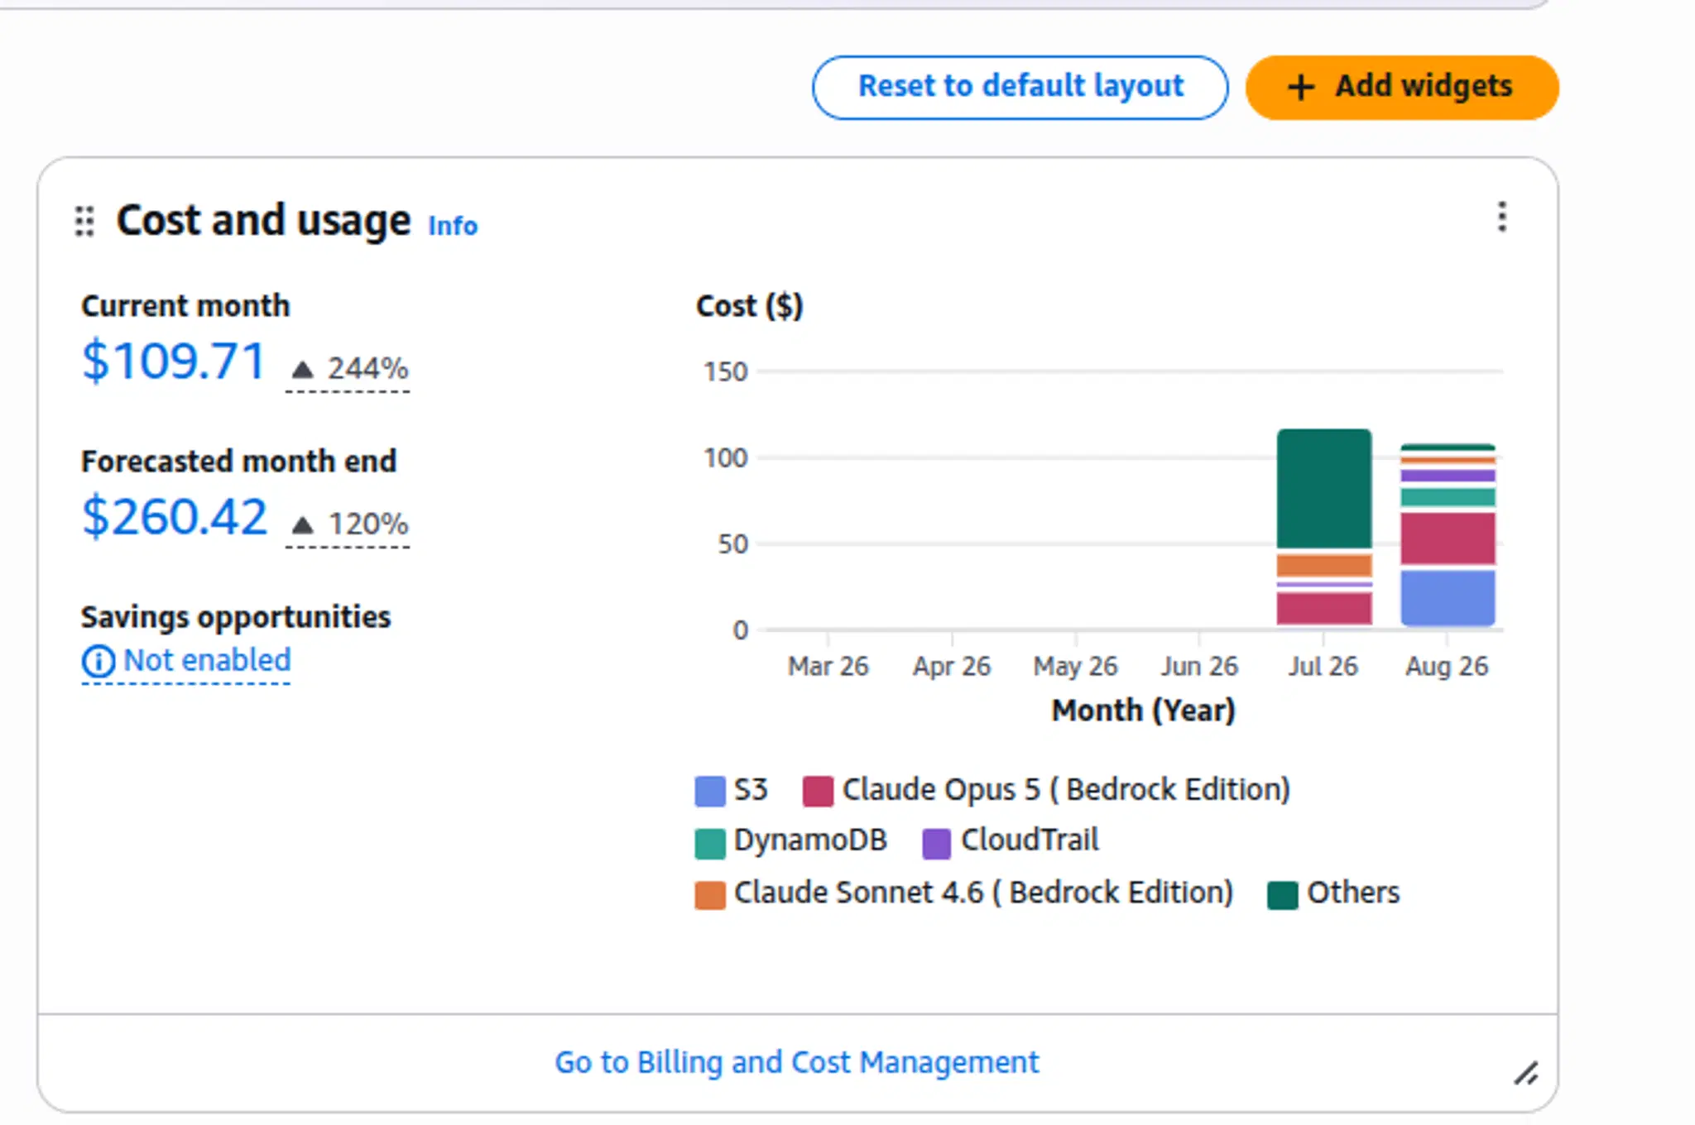Click the Add widgets button
This screenshot has width=1695, height=1125.
[x=1402, y=87]
